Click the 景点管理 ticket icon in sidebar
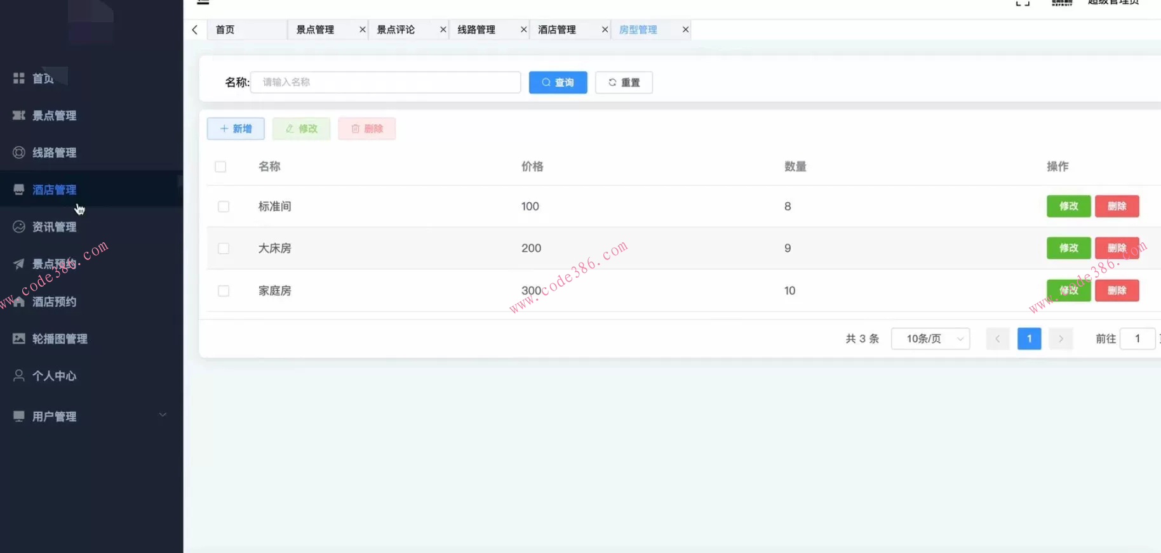 click(x=19, y=115)
